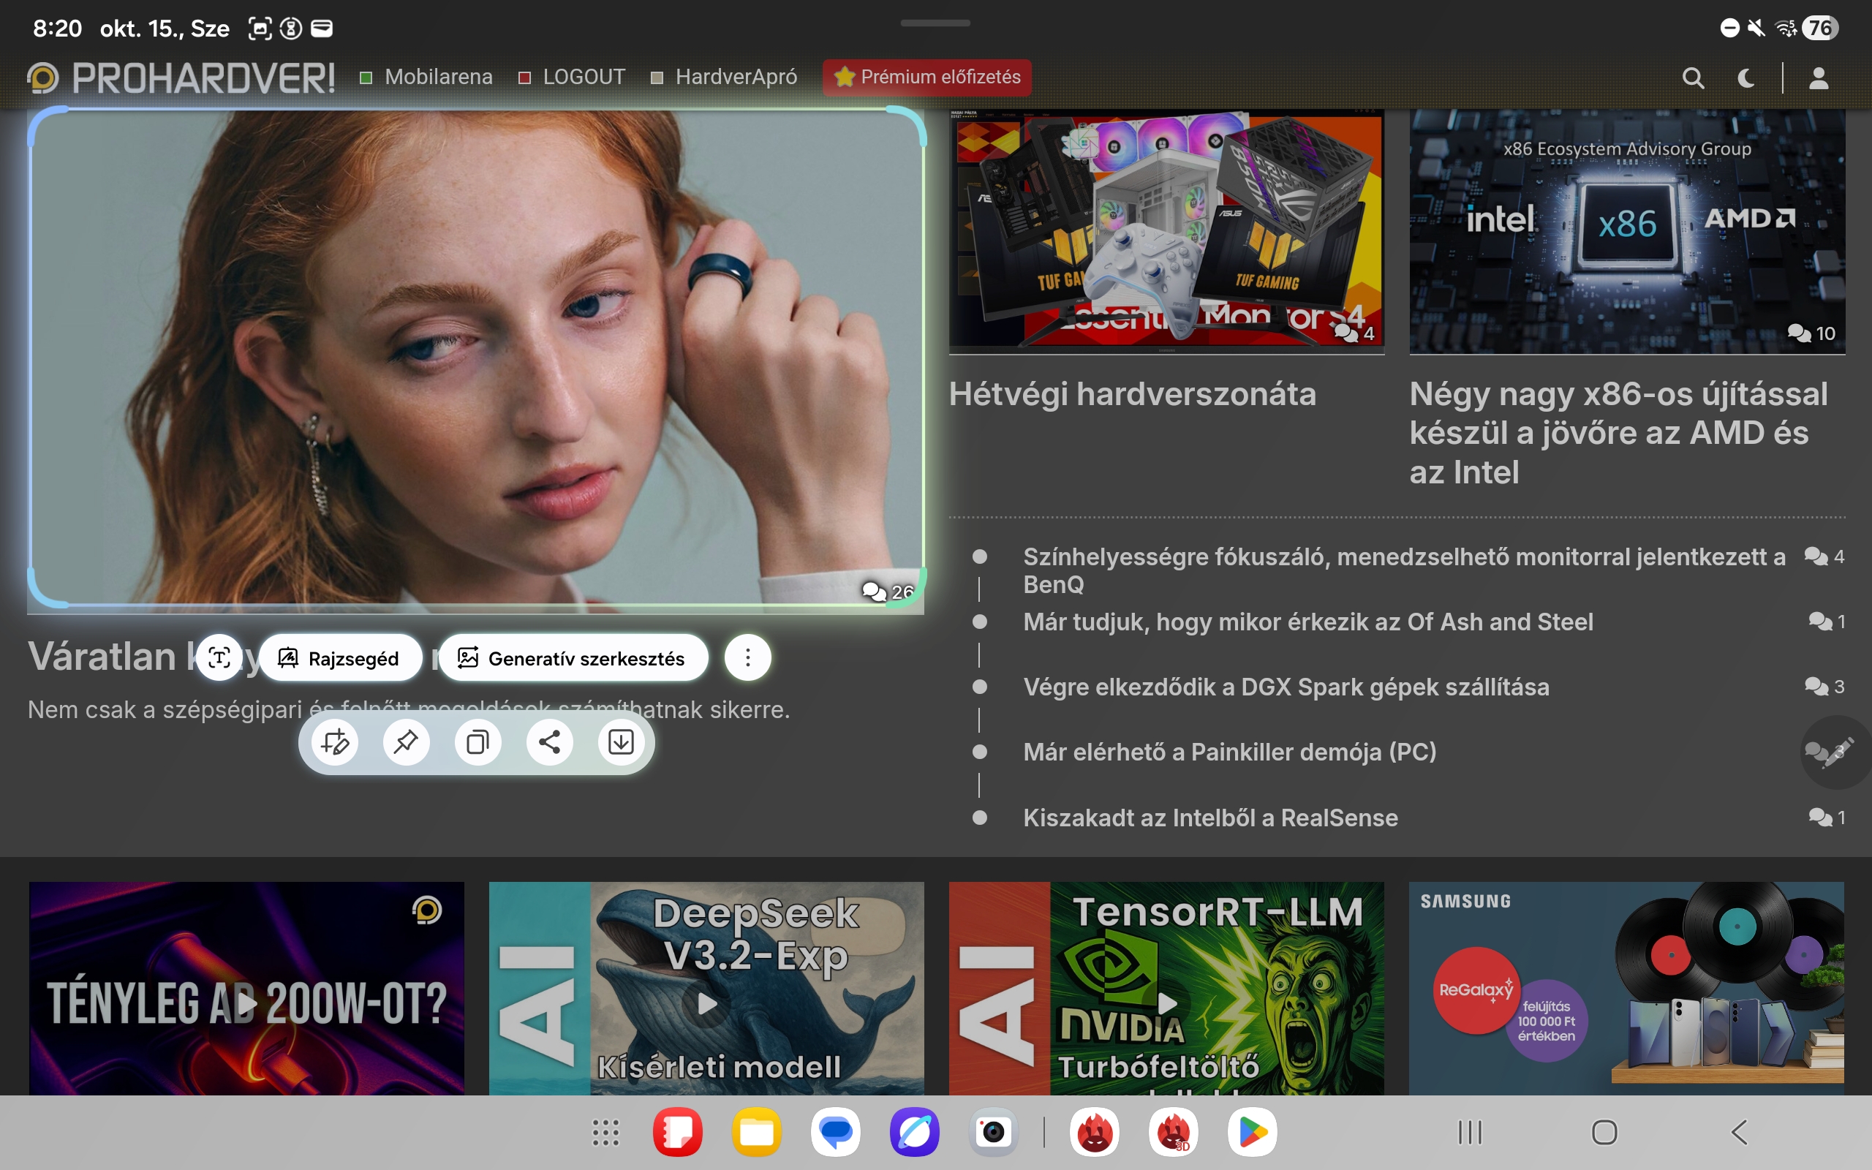Screen dimensions: 1872x1170
Task: Copy the selected image to clipboard
Action: [x=478, y=742]
